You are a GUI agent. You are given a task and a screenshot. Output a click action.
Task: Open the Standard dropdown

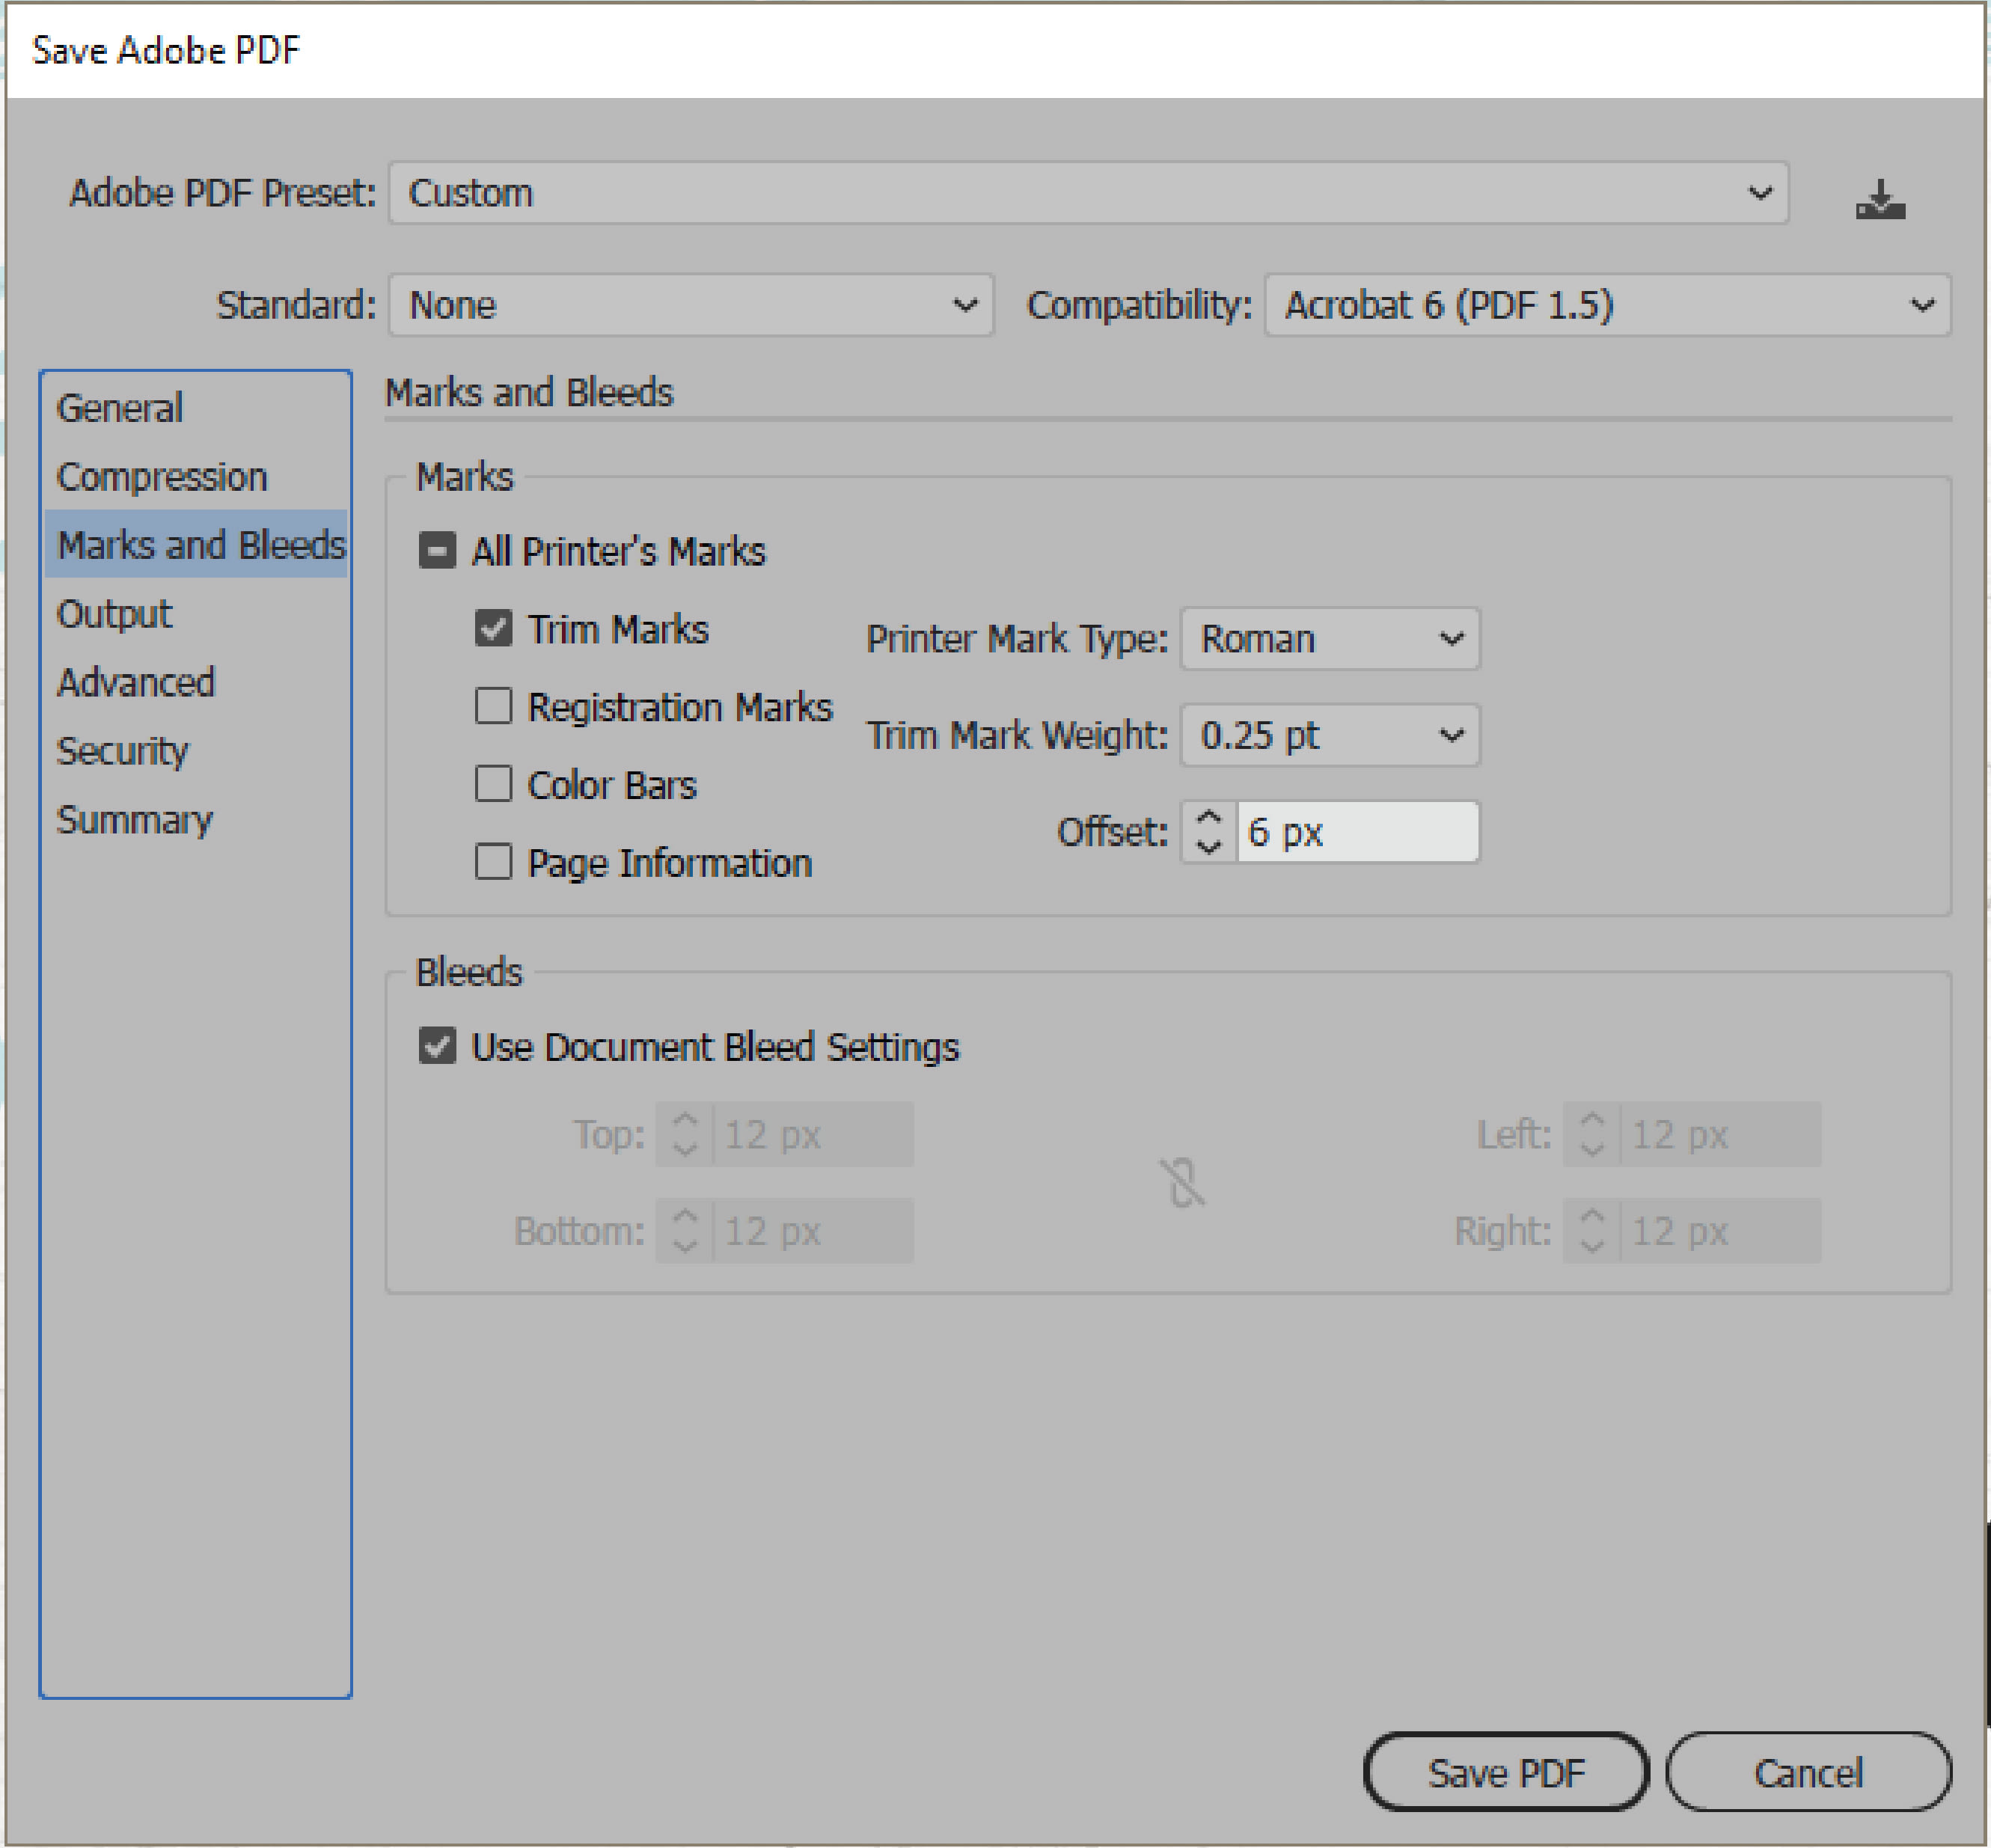click(690, 306)
